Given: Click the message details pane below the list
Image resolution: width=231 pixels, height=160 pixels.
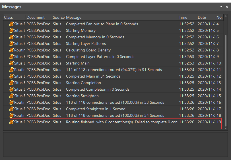Looking at the screenshot, I should [115, 144].
